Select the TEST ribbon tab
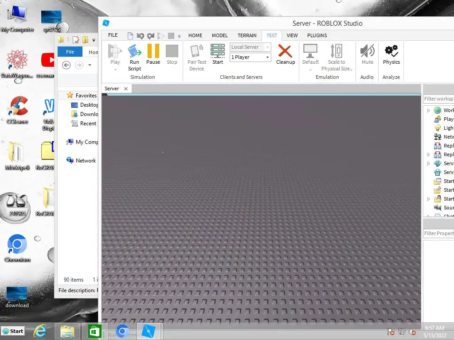Screen dimensions: 454x340 (272, 35)
